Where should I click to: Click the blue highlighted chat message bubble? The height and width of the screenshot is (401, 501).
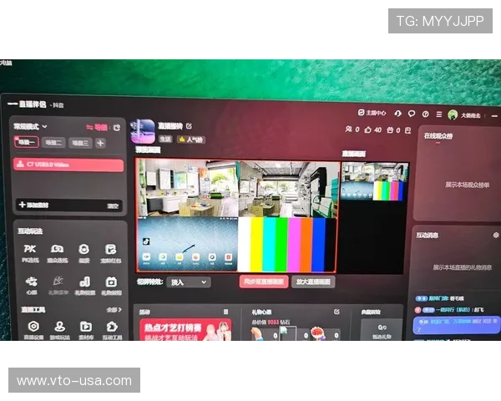pos(457,326)
